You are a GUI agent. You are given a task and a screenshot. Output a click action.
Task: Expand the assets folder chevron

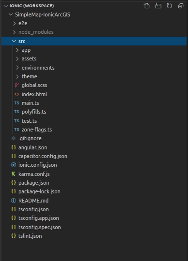click(17, 58)
